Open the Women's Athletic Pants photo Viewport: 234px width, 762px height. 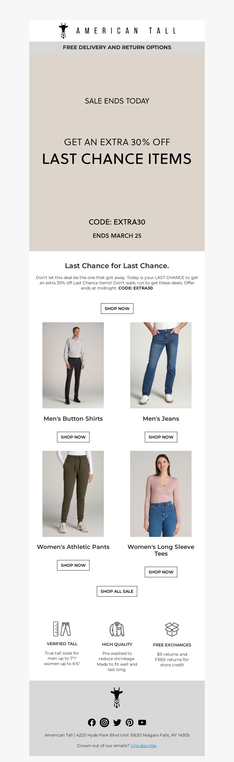[73, 494]
